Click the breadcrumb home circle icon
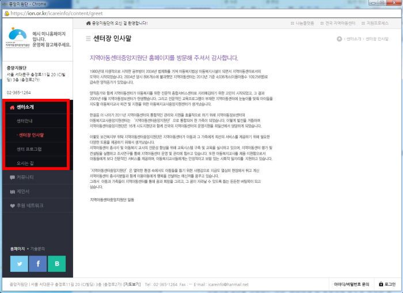403x293 pixels. [x=339, y=38]
